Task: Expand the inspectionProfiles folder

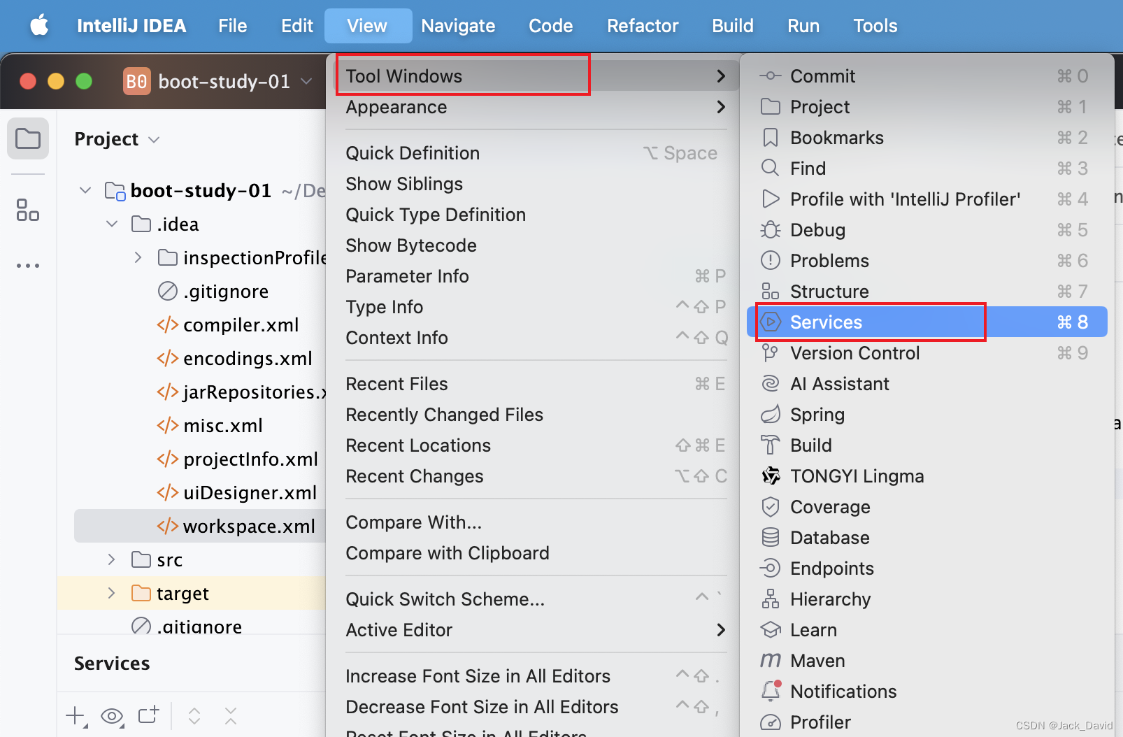Action: 138,257
